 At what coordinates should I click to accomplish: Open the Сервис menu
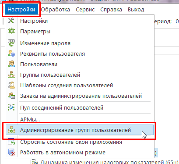(85, 10)
